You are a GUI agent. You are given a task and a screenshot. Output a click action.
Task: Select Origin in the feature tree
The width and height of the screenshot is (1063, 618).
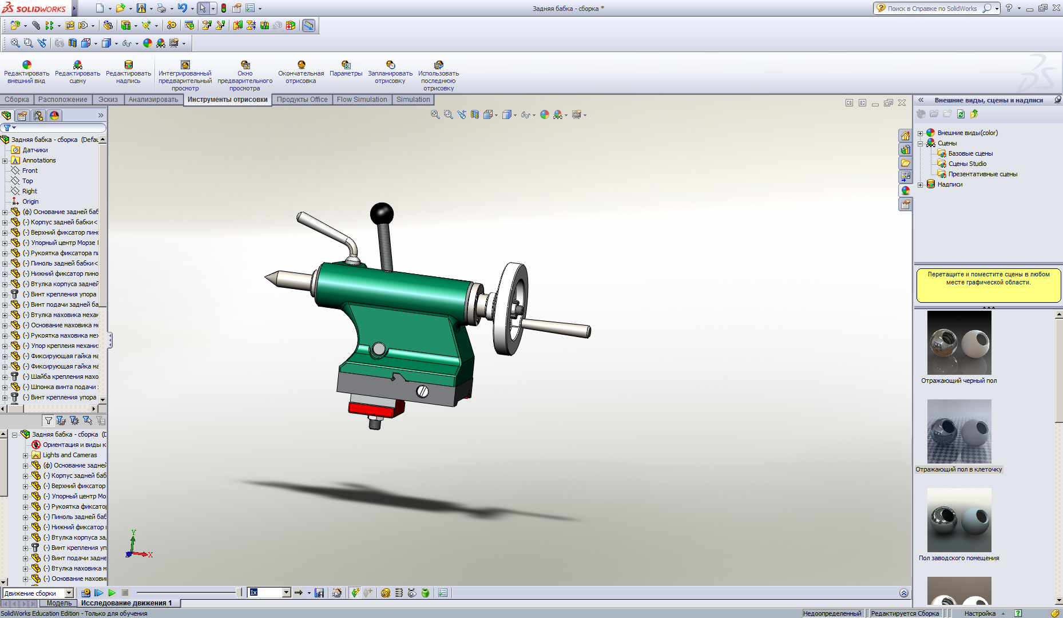tap(30, 201)
